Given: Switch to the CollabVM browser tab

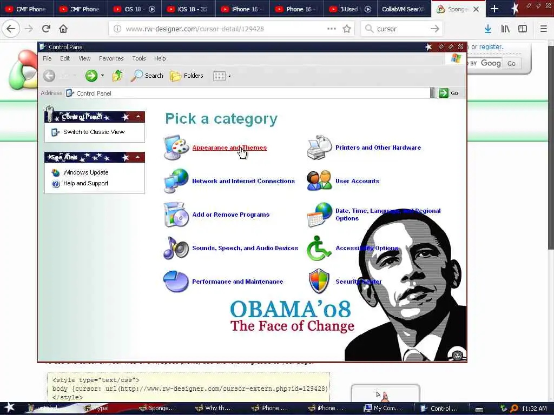Looking at the screenshot, I should point(404,9).
